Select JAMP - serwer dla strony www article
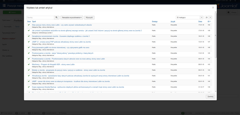 (x=71, y=81)
